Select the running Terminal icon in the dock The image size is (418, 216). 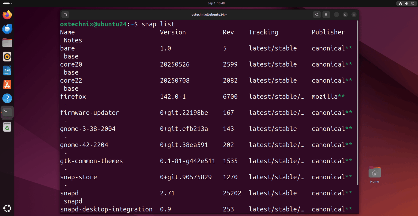tap(7, 112)
